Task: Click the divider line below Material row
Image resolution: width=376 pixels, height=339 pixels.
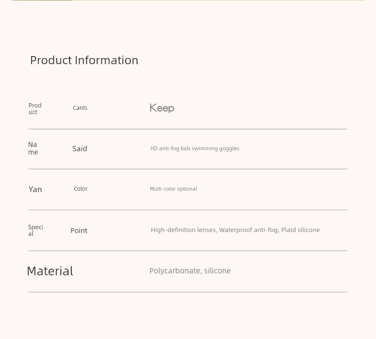Action: [x=188, y=292]
